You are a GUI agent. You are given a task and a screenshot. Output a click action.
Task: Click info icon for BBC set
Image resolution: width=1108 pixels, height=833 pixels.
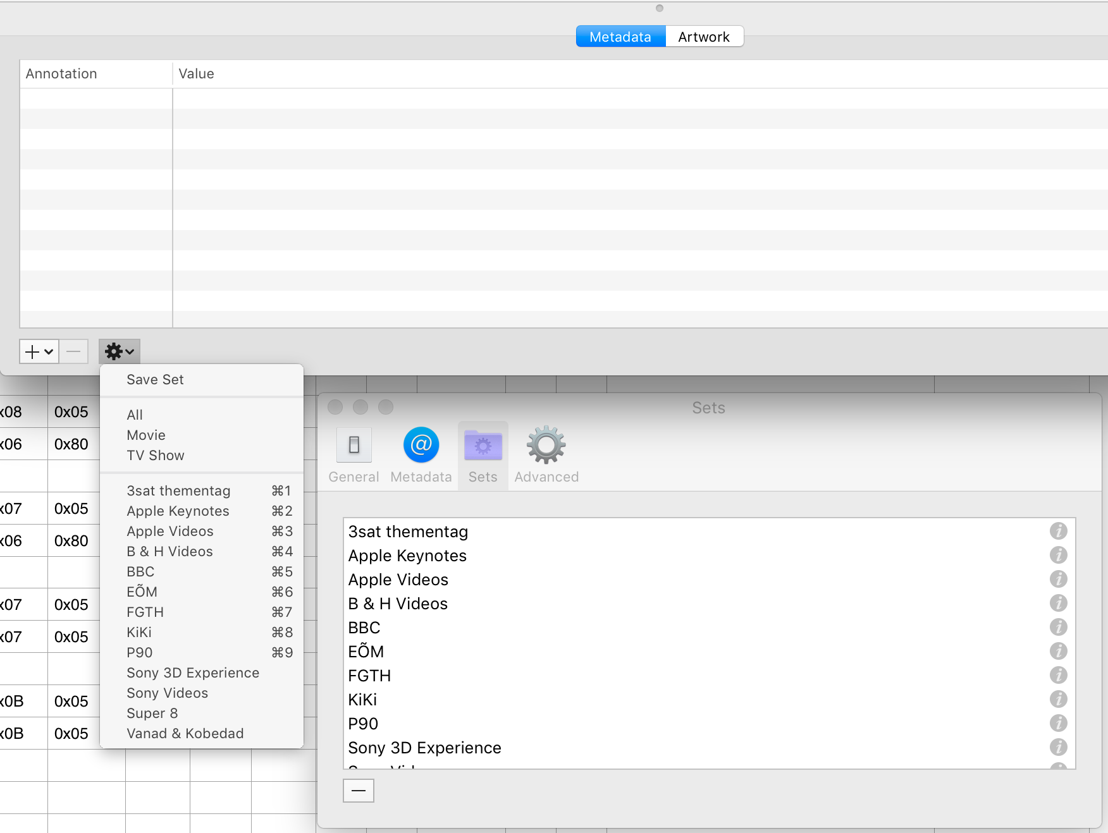click(x=1059, y=627)
